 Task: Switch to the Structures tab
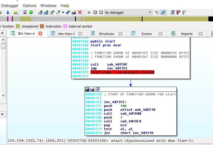pyautogui.click(x=106, y=34)
